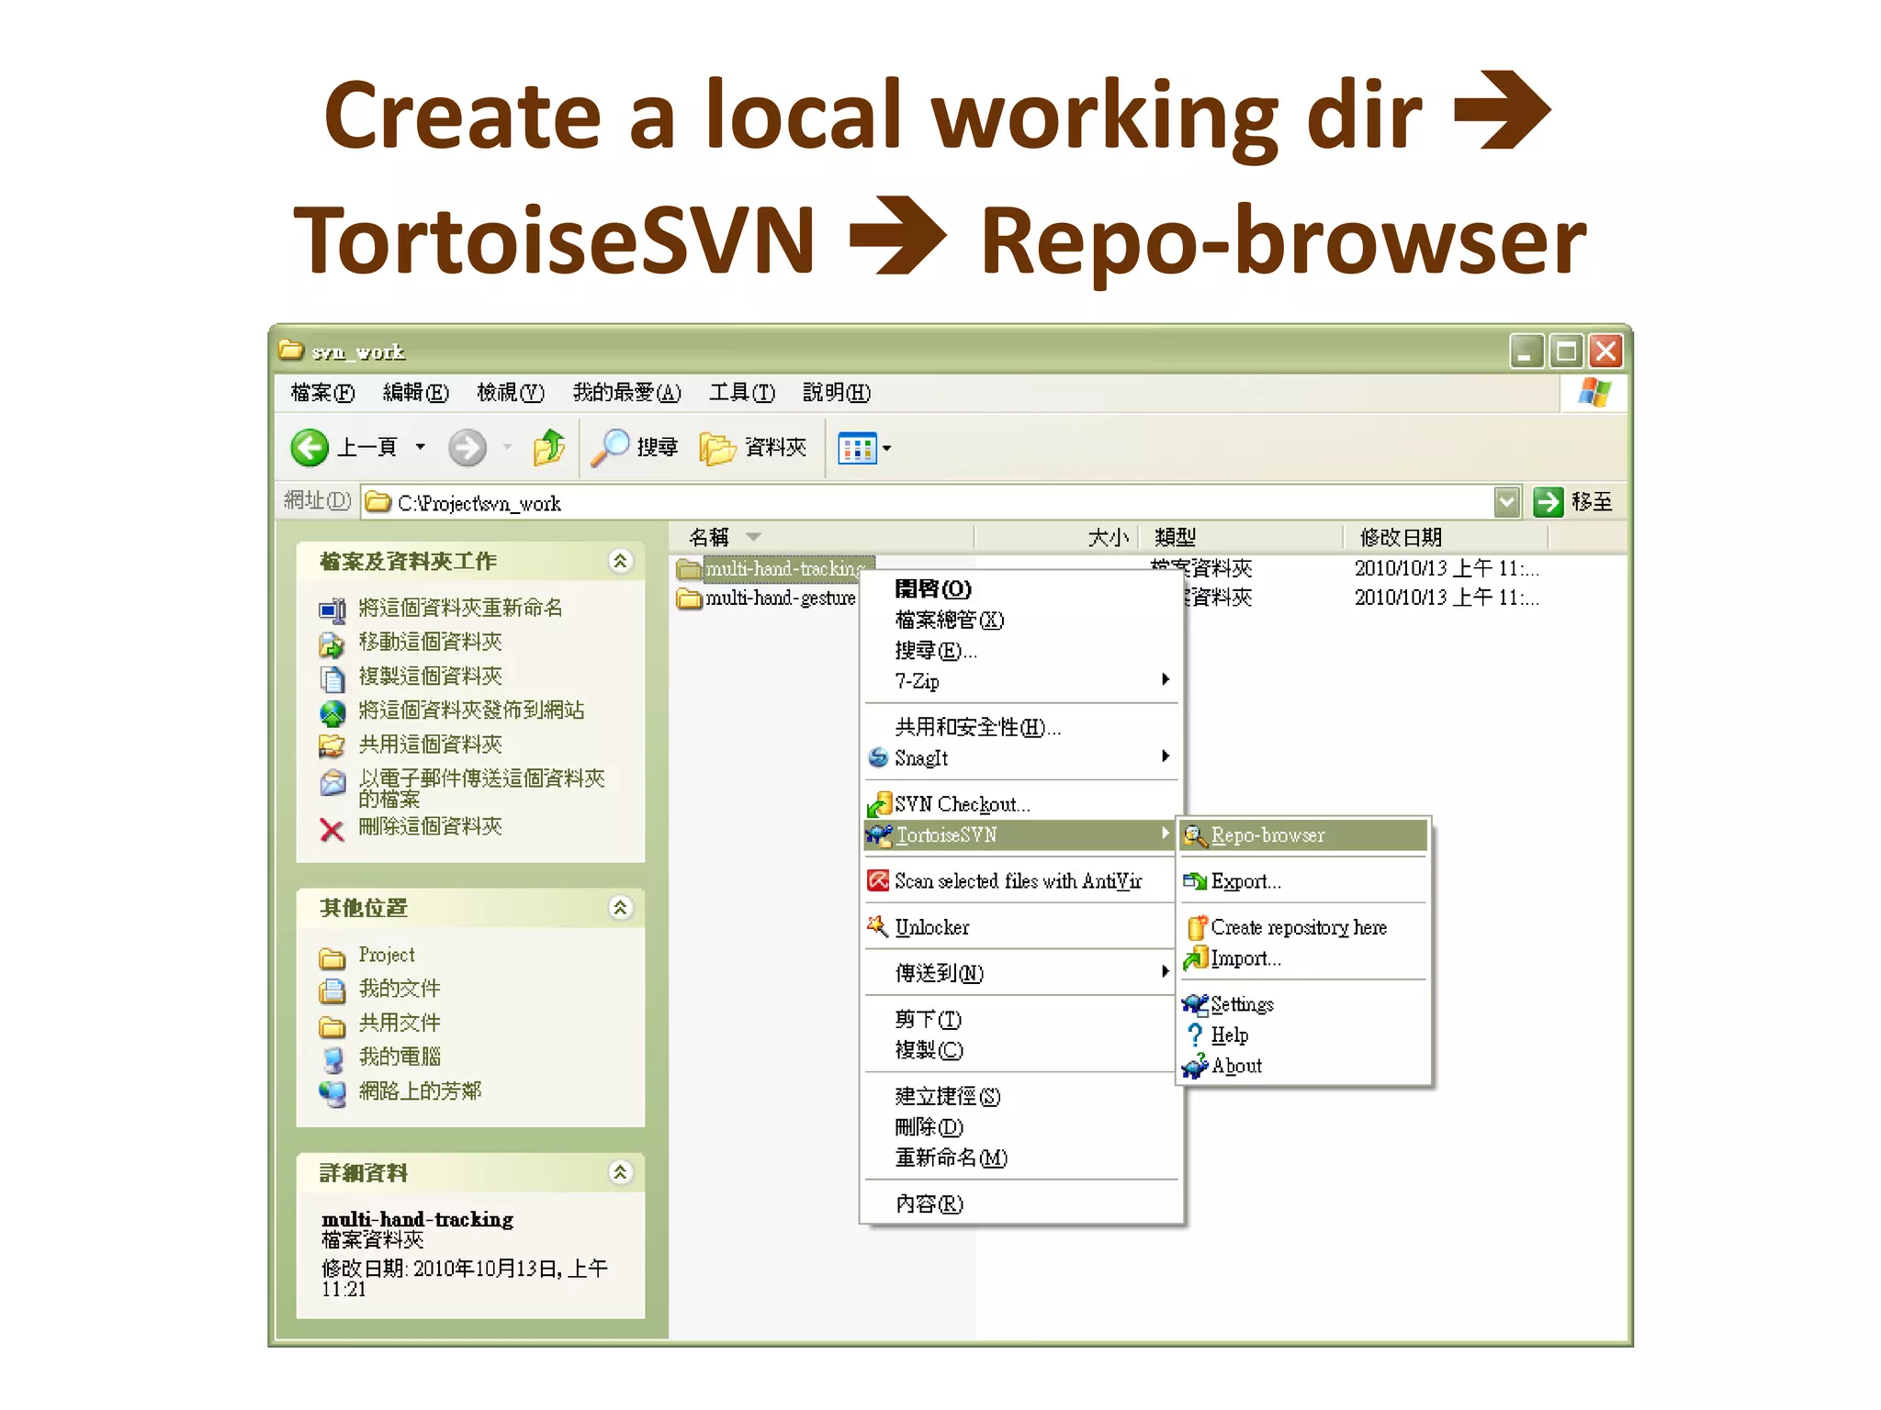Open the 檔案(F) menu
The image size is (1881, 1410).
pos(322,393)
